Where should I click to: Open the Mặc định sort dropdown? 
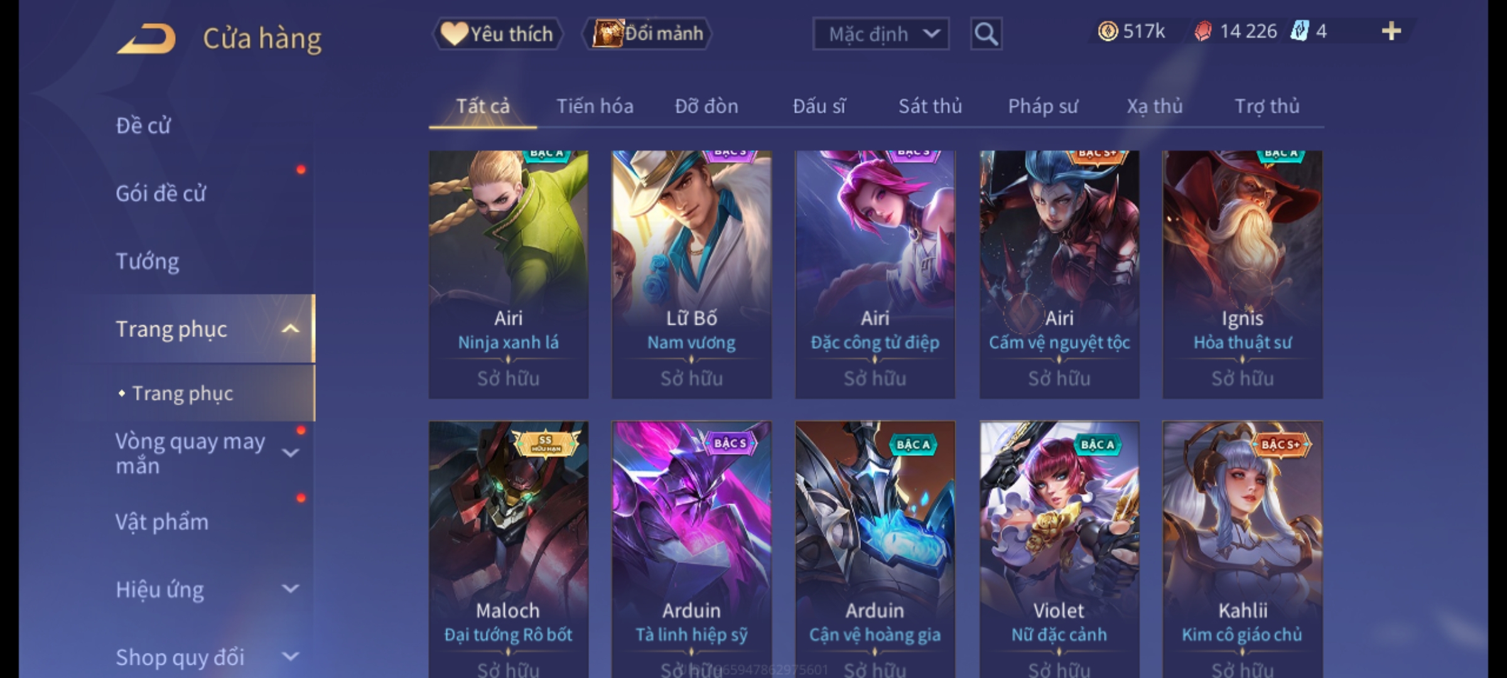[880, 34]
